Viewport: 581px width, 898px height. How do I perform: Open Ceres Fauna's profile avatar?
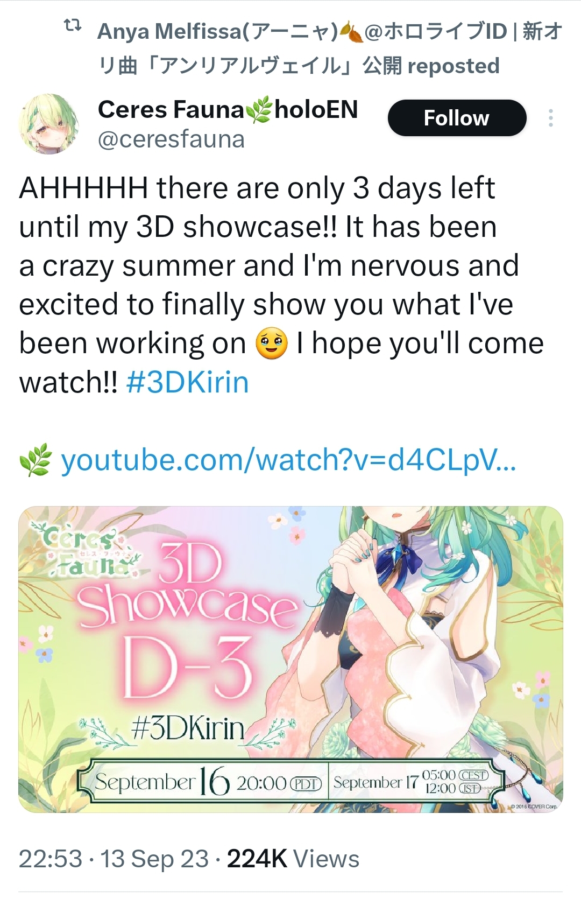49,124
